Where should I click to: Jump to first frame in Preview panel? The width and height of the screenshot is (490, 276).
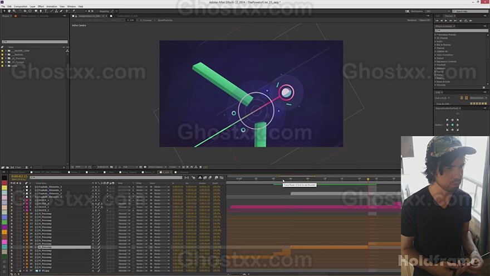tap(437, 21)
